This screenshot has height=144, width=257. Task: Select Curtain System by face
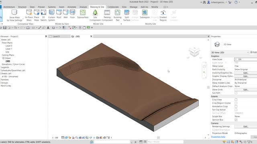coord(51,15)
